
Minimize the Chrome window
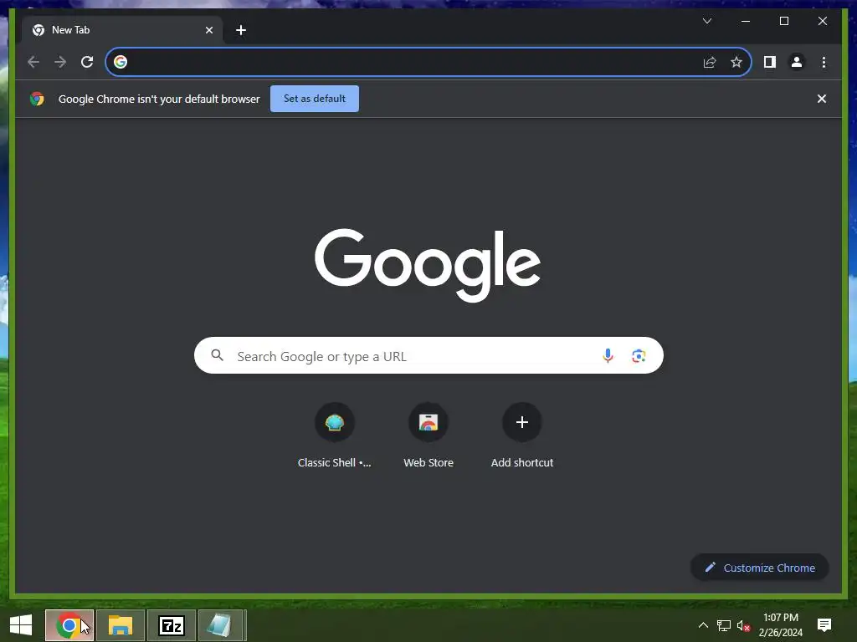746,21
